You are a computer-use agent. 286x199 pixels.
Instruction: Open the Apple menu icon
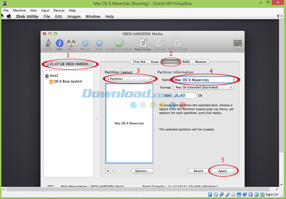[9, 17]
